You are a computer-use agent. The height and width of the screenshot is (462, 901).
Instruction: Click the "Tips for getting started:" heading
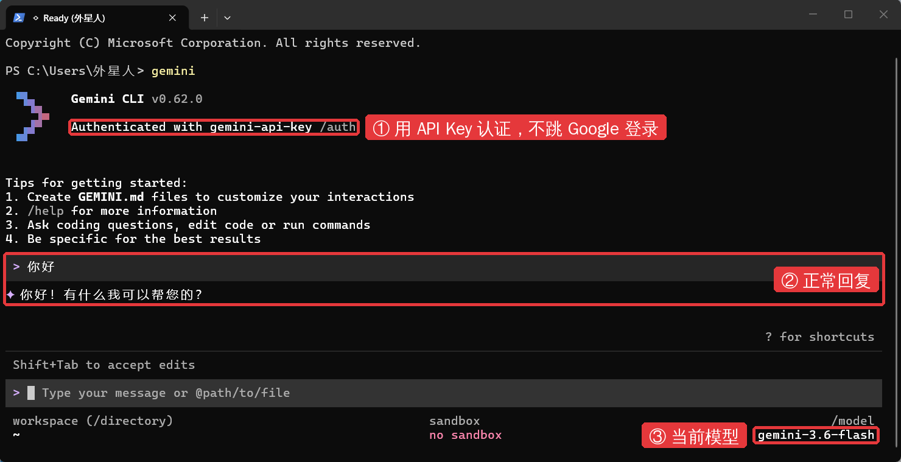(97, 183)
